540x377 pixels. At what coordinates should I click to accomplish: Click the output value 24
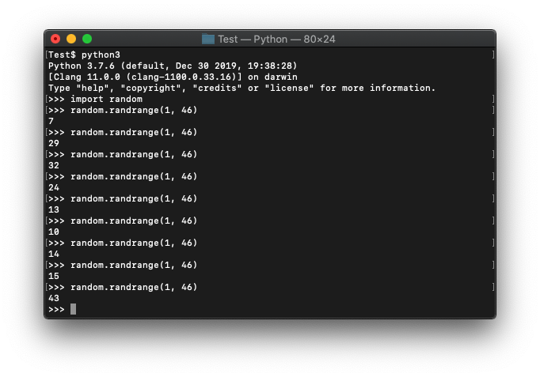click(54, 187)
